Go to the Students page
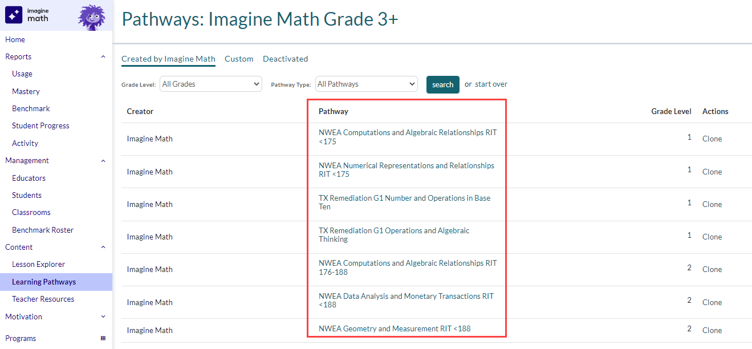The width and height of the screenshot is (752, 349). coord(26,195)
